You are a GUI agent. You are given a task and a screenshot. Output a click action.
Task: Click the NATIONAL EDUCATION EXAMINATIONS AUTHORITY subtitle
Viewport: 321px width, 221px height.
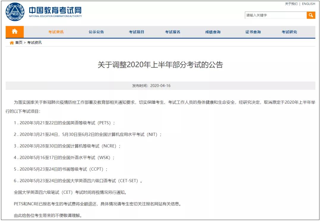pos(55,16)
